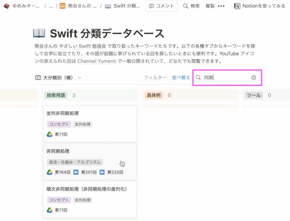Image resolution: width=290 pixels, height=221 pixels.
Task: Click the orange Swift breadcrumb icon
Action: pos(62,6)
